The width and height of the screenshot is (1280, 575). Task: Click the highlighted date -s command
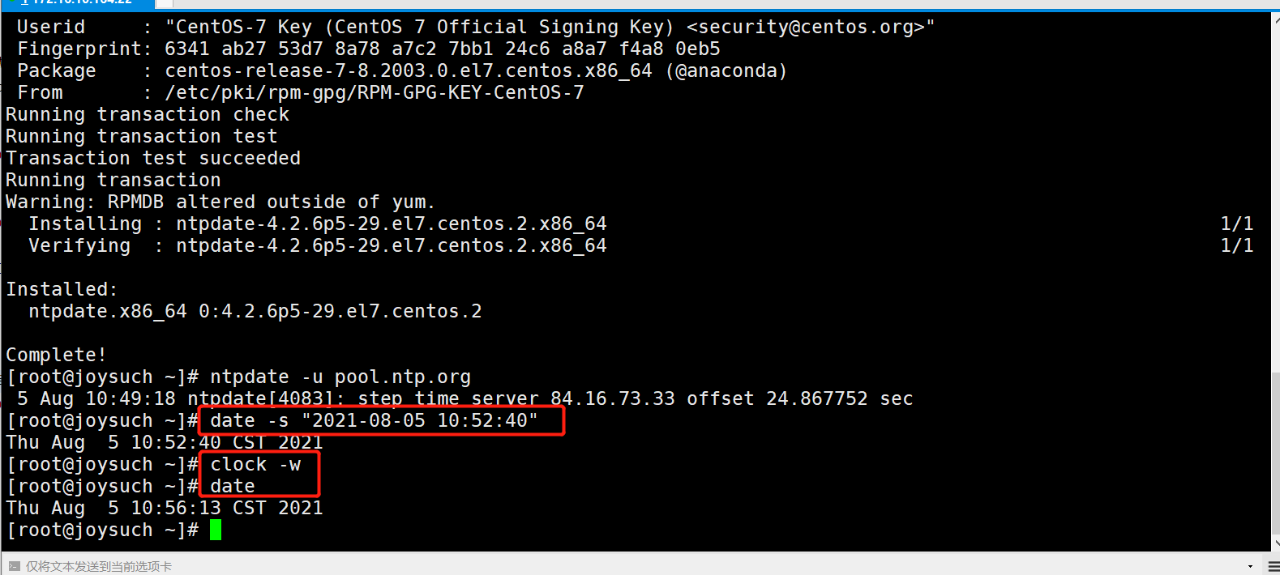(374, 420)
